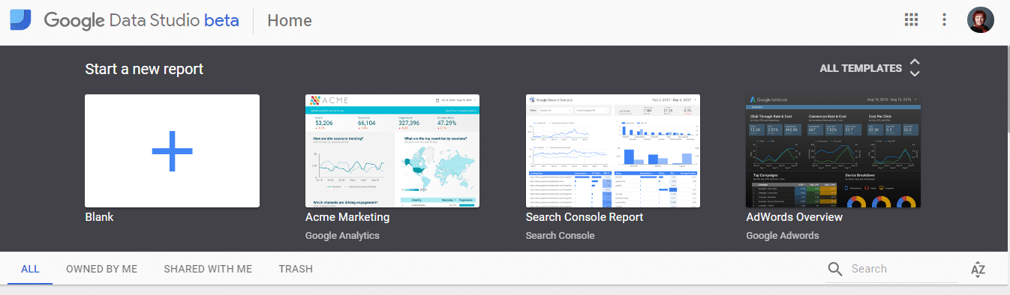Open the vertical three-dot options menu
1010x295 pixels.
(945, 20)
